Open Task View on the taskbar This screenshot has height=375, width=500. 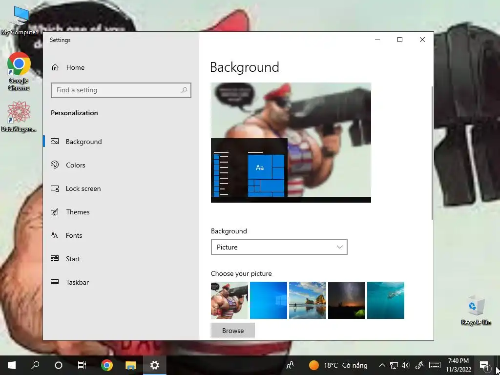[x=82, y=365]
